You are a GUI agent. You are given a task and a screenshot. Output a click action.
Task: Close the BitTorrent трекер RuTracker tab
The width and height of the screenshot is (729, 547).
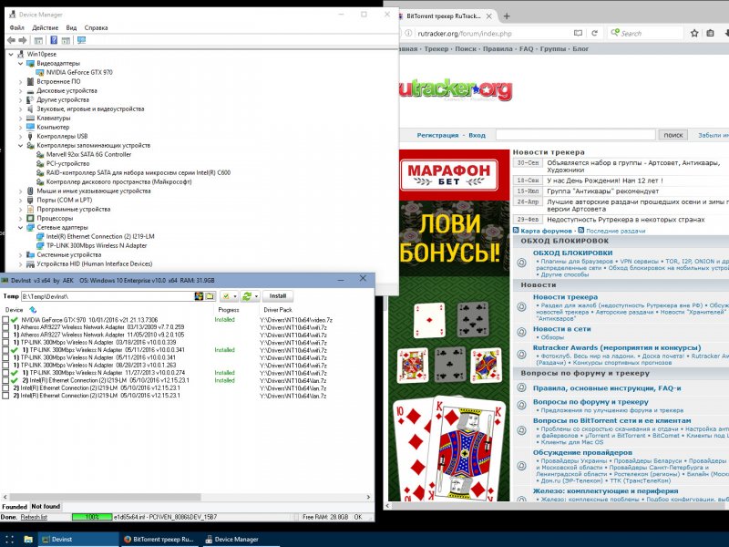489,16
